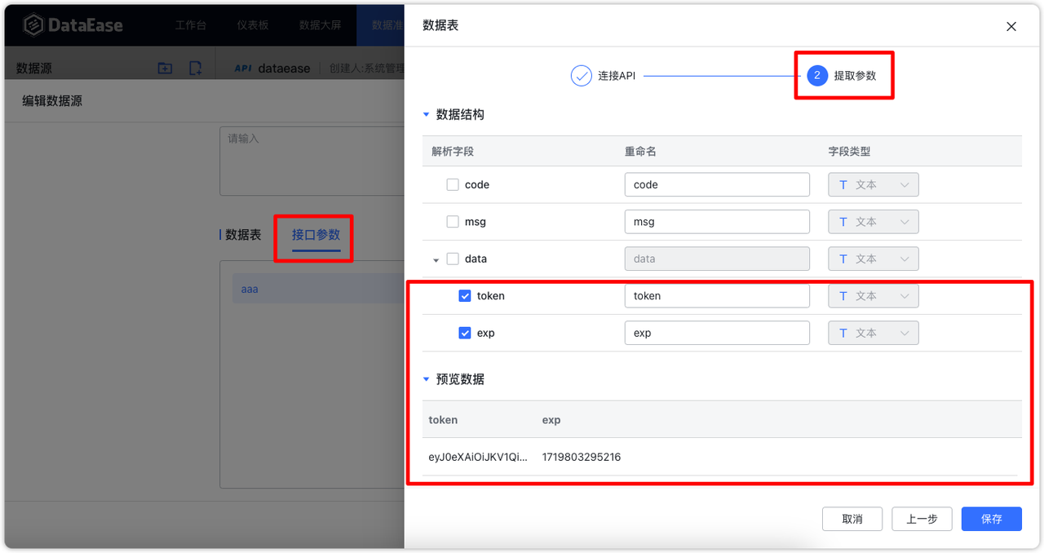The height and width of the screenshot is (553, 1044).
Task: Click the API badge next to dataease
Action: 242,68
